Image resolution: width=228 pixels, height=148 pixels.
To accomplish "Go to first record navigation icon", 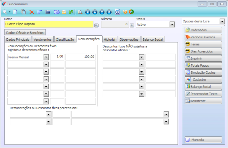I will pos(88,12).
